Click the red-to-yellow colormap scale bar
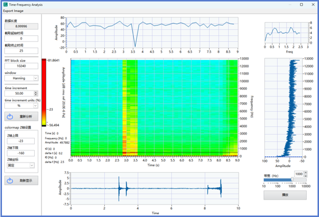The width and height of the screenshot is (319, 217). 45,93
